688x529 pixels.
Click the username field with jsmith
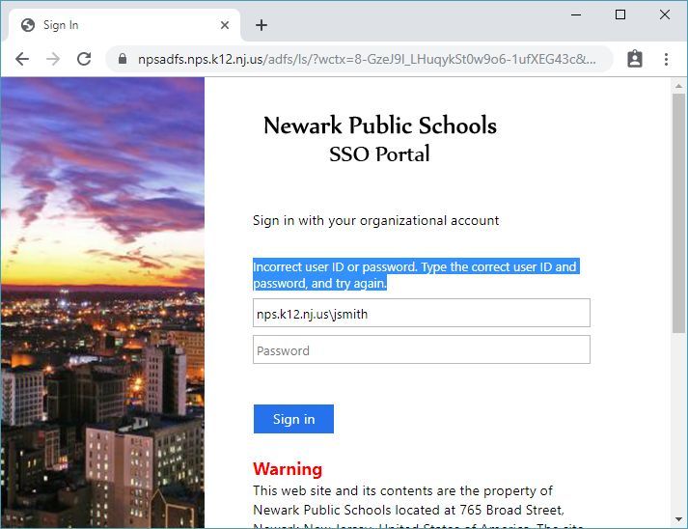(x=422, y=313)
